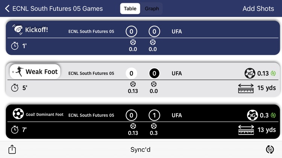The height and width of the screenshot is (158, 282).
Task: Tap the black UFA score circle in Weak Foot row
Action: pos(154,73)
